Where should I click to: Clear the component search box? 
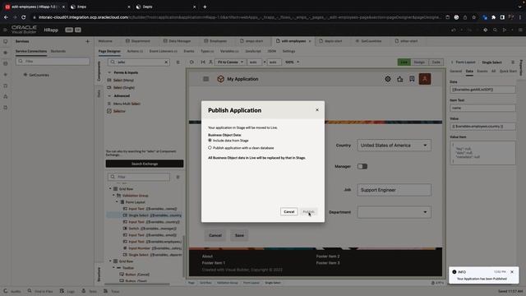point(166,62)
